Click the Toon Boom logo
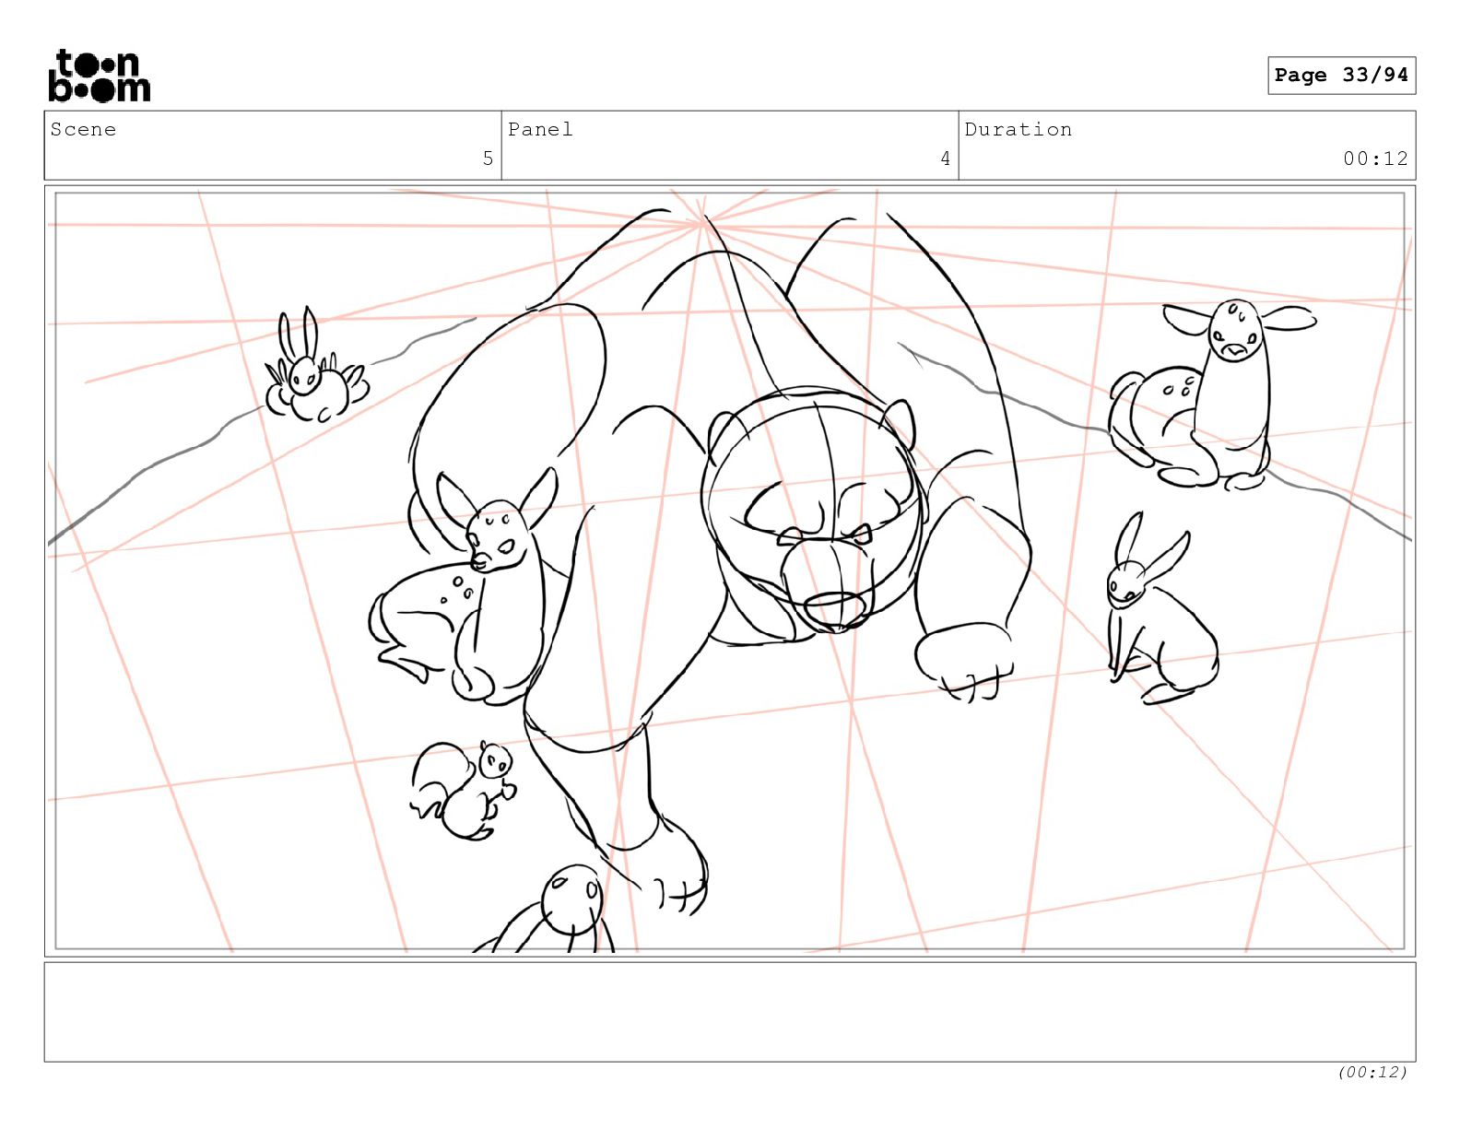This screenshot has width=1460, height=1128. pos(99,76)
